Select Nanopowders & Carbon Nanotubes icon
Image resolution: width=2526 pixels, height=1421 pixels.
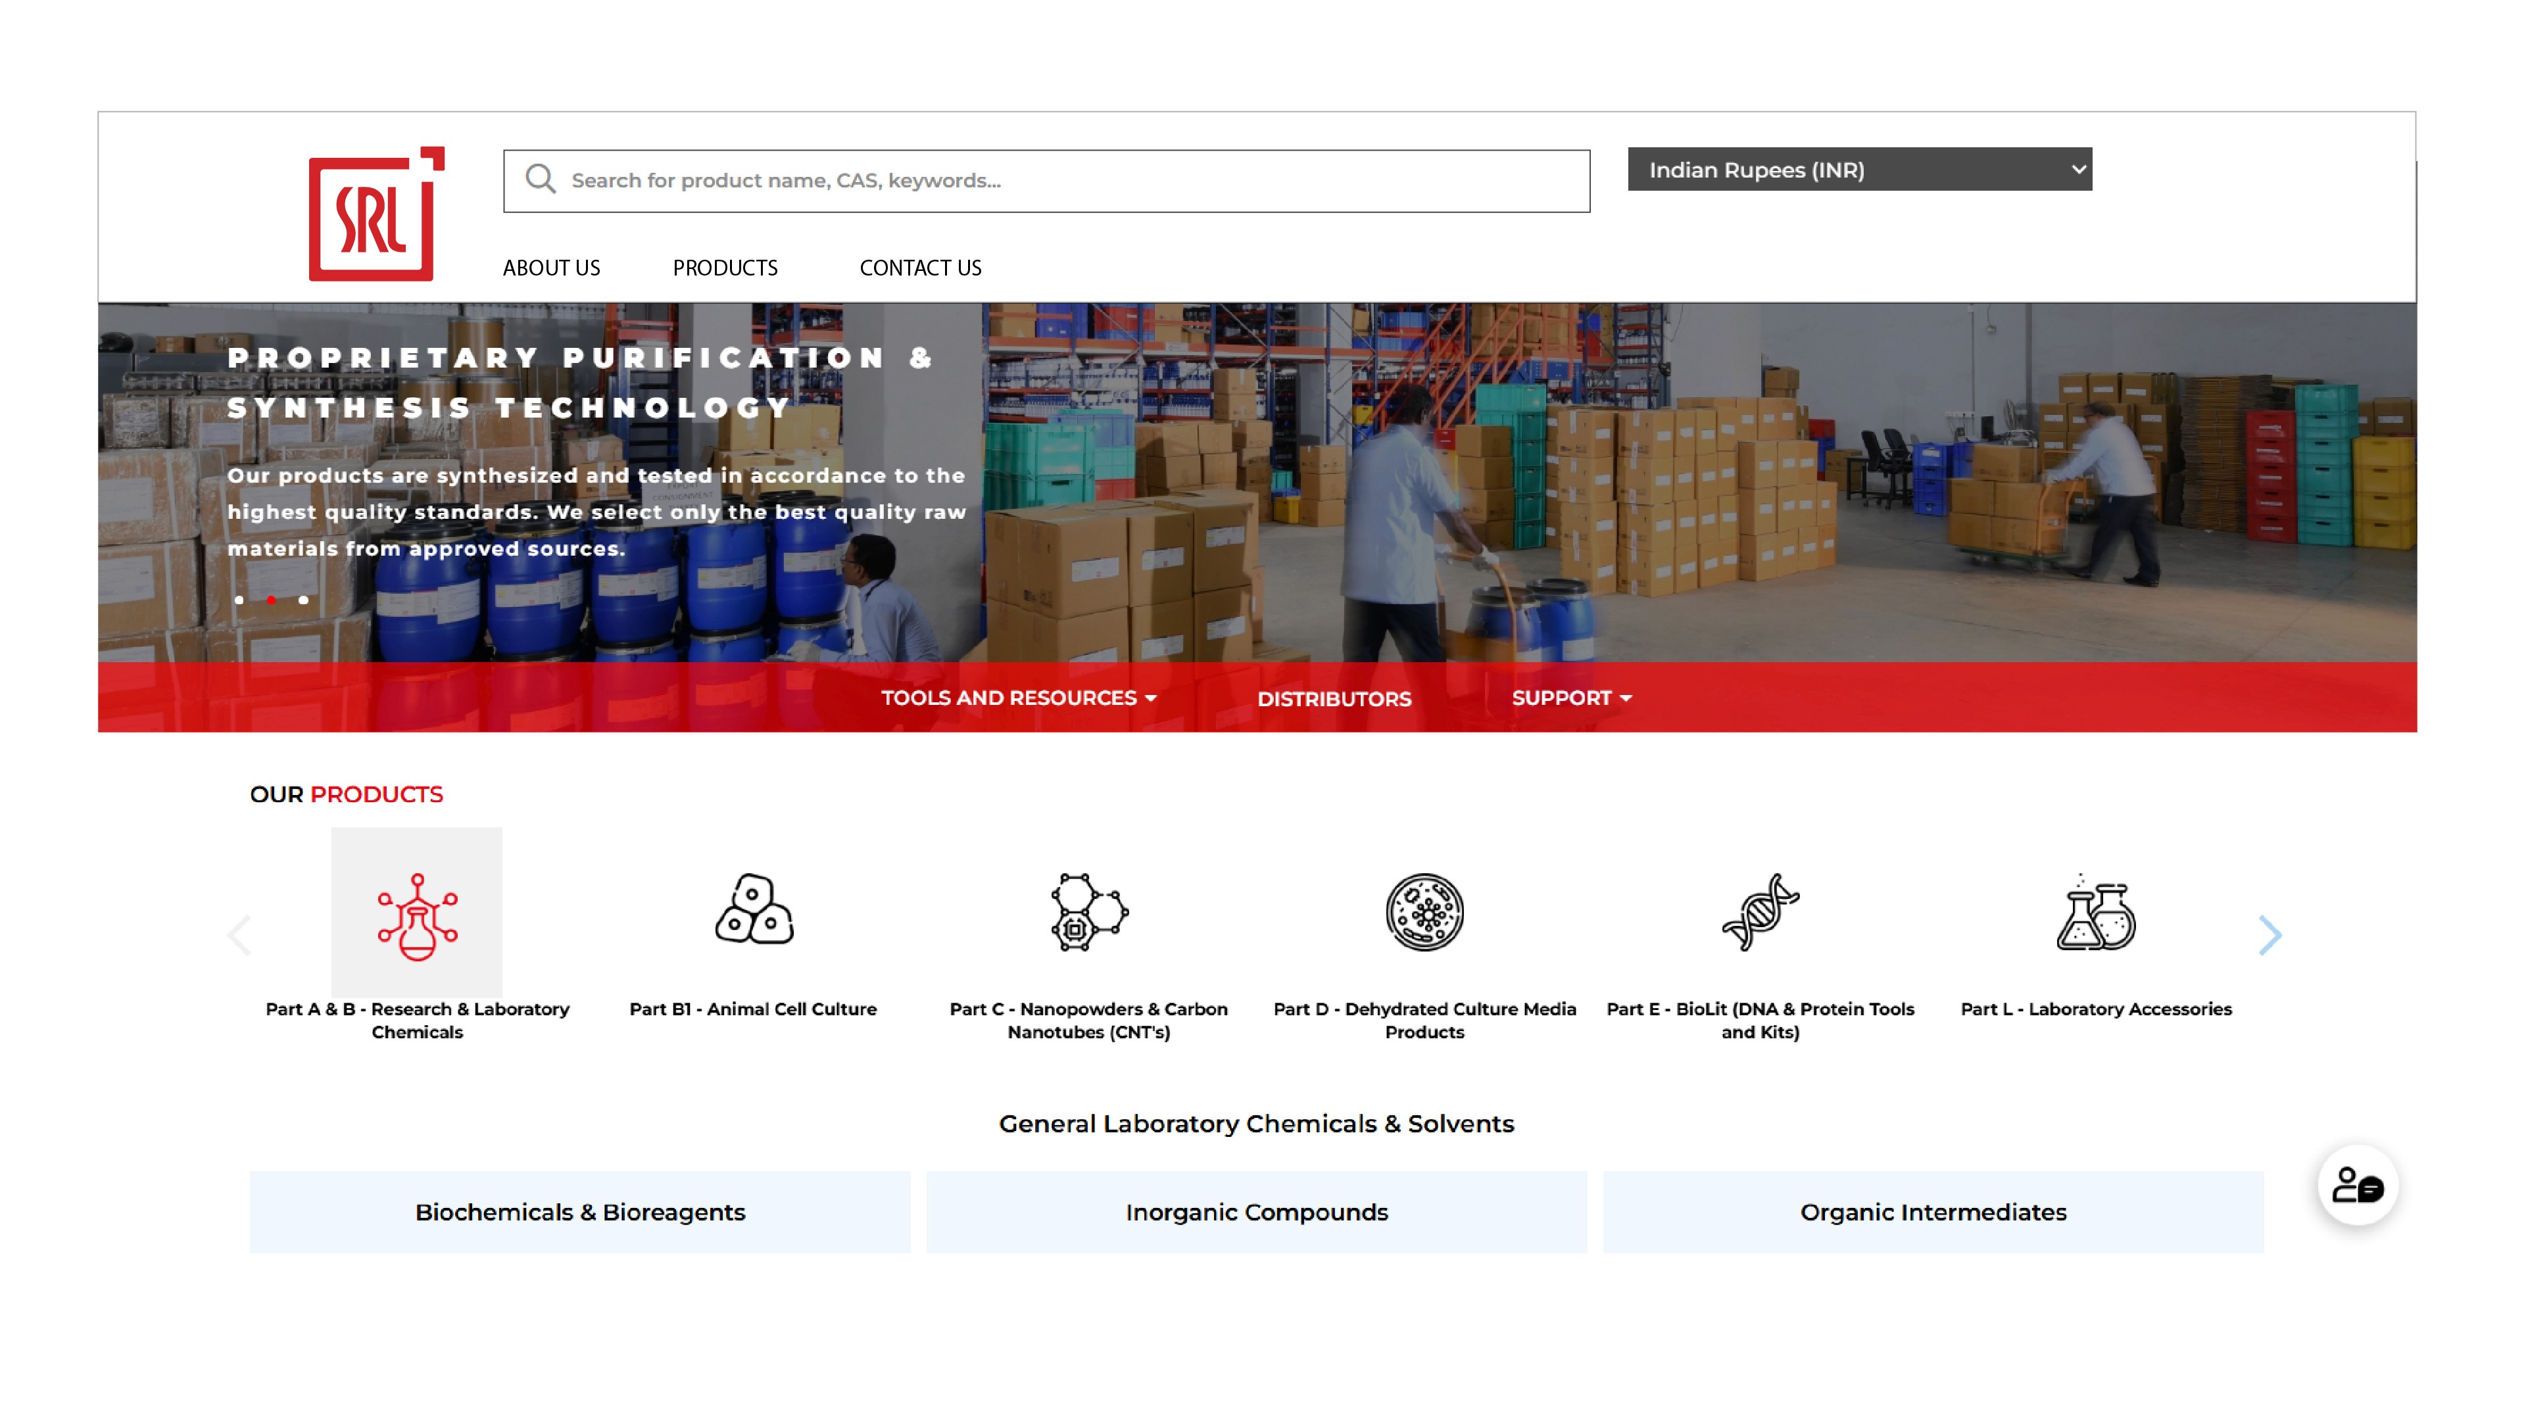(x=1088, y=912)
